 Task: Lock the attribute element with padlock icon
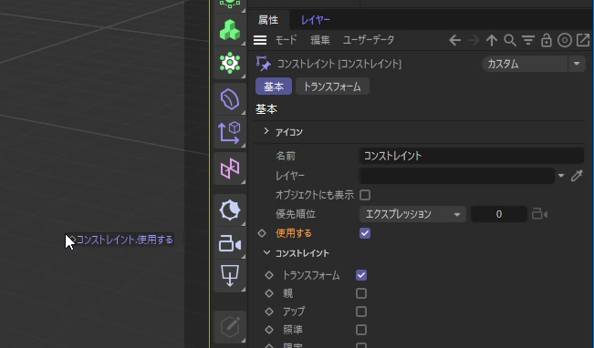[x=547, y=40]
